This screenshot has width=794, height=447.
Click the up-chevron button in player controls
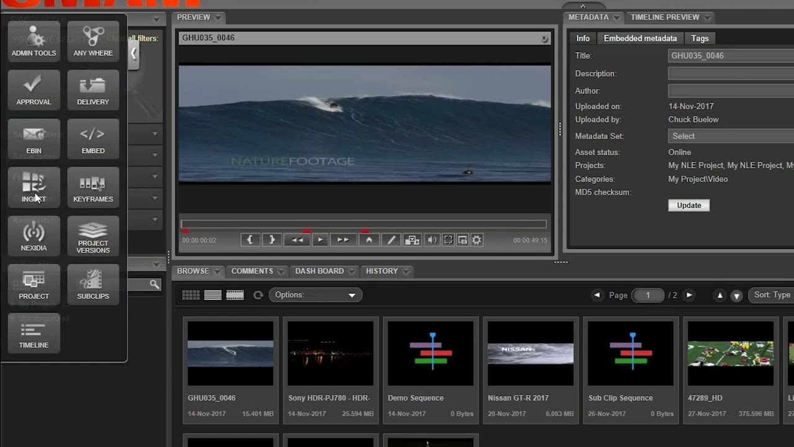(x=369, y=240)
